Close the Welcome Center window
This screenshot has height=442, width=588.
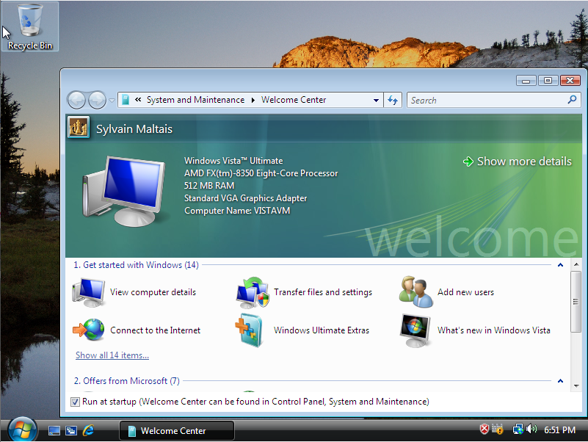(570, 81)
